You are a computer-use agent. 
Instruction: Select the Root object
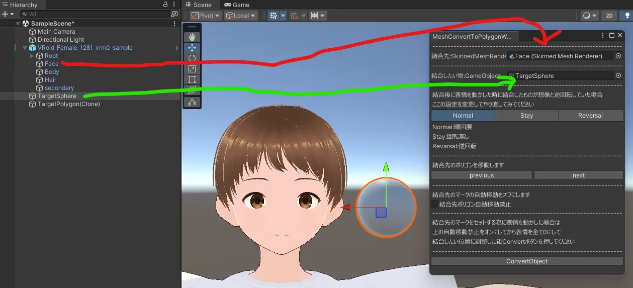pyautogui.click(x=51, y=56)
